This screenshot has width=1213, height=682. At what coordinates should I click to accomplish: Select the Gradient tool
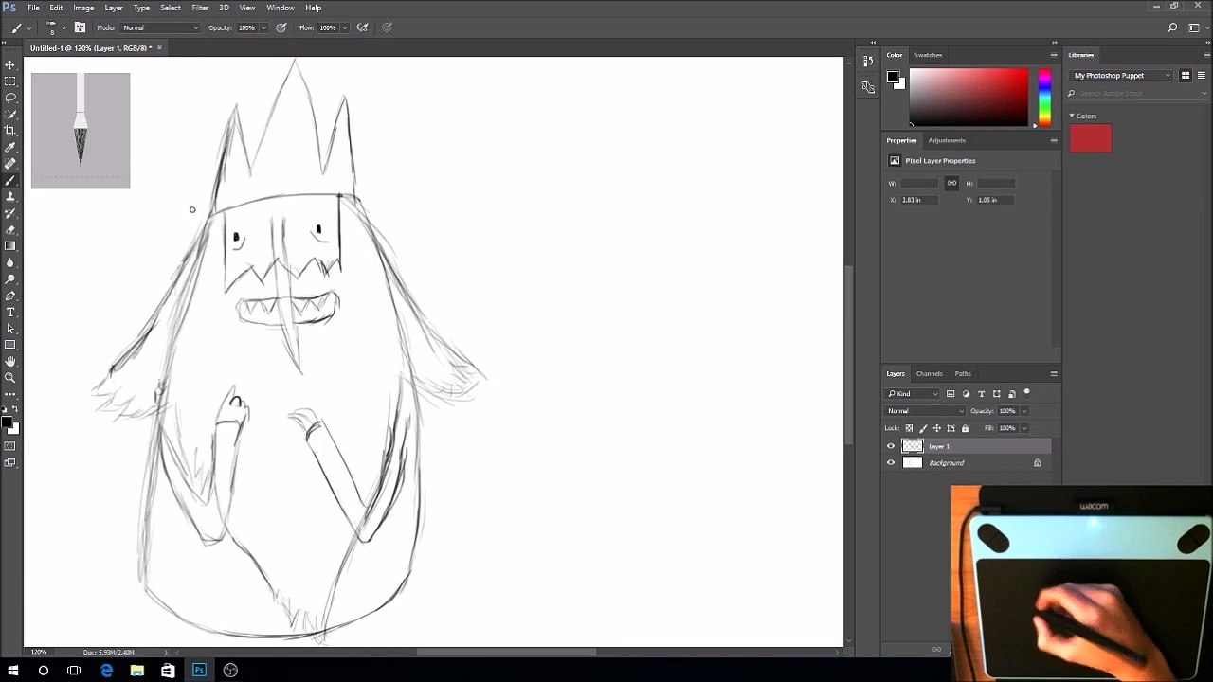[x=10, y=246]
